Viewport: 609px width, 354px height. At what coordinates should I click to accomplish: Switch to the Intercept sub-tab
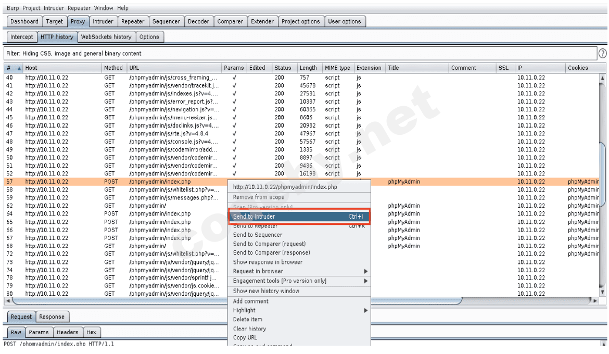(22, 37)
